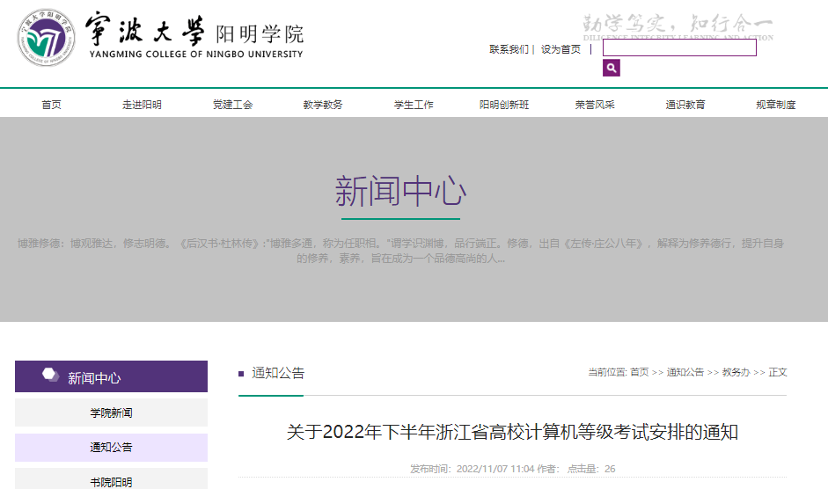828x489 pixels.
Task: Select 荣誉风采 in the top navigation
Action: (x=595, y=105)
